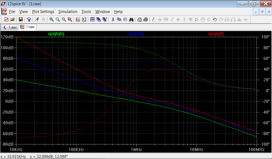The height and width of the screenshot is (159, 272).
Task: Click the Pick Visible Traces icon
Action: [78, 19]
